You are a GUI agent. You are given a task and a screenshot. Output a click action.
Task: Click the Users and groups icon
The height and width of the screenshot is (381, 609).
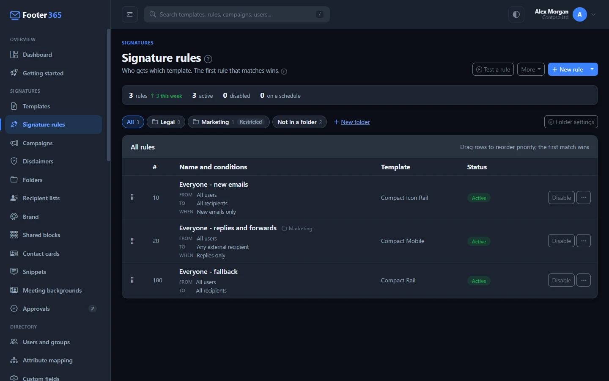pos(14,342)
